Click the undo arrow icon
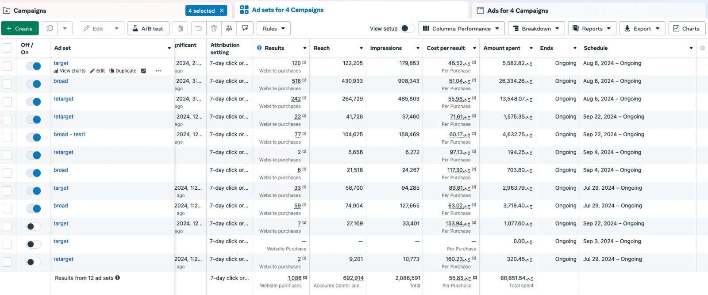The height and width of the screenshot is (295, 708). (x=199, y=28)
